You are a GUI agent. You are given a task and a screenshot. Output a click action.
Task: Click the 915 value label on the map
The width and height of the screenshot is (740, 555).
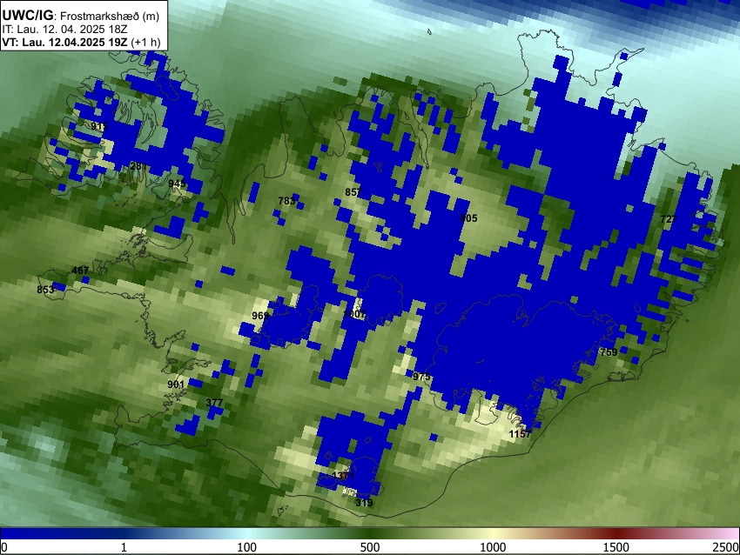(x=99, y=126)
